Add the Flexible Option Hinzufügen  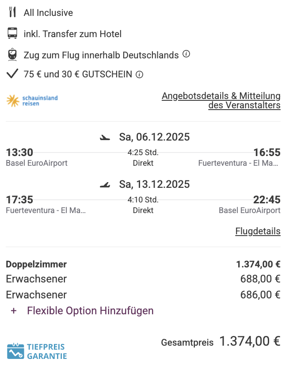tap(90, 311)
